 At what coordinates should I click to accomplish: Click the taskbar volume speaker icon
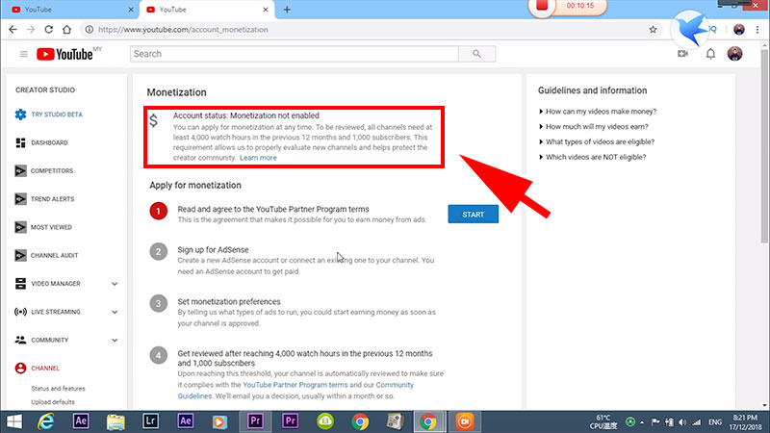point(682,422)
